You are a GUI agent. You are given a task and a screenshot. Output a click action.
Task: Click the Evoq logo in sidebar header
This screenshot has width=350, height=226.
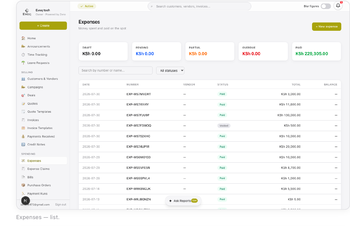click(27, 12)
